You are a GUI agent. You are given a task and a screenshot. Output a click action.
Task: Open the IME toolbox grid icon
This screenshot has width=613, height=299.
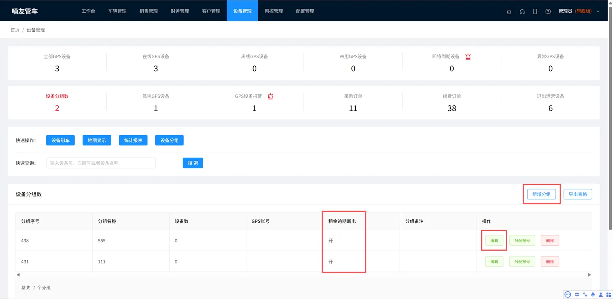pos(608,294)
